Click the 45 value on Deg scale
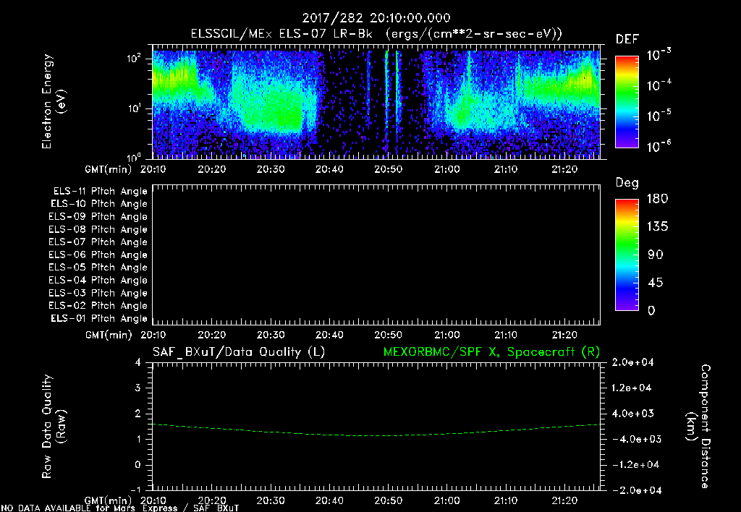This screenshot has height=512, width=741. click(656, 283)
